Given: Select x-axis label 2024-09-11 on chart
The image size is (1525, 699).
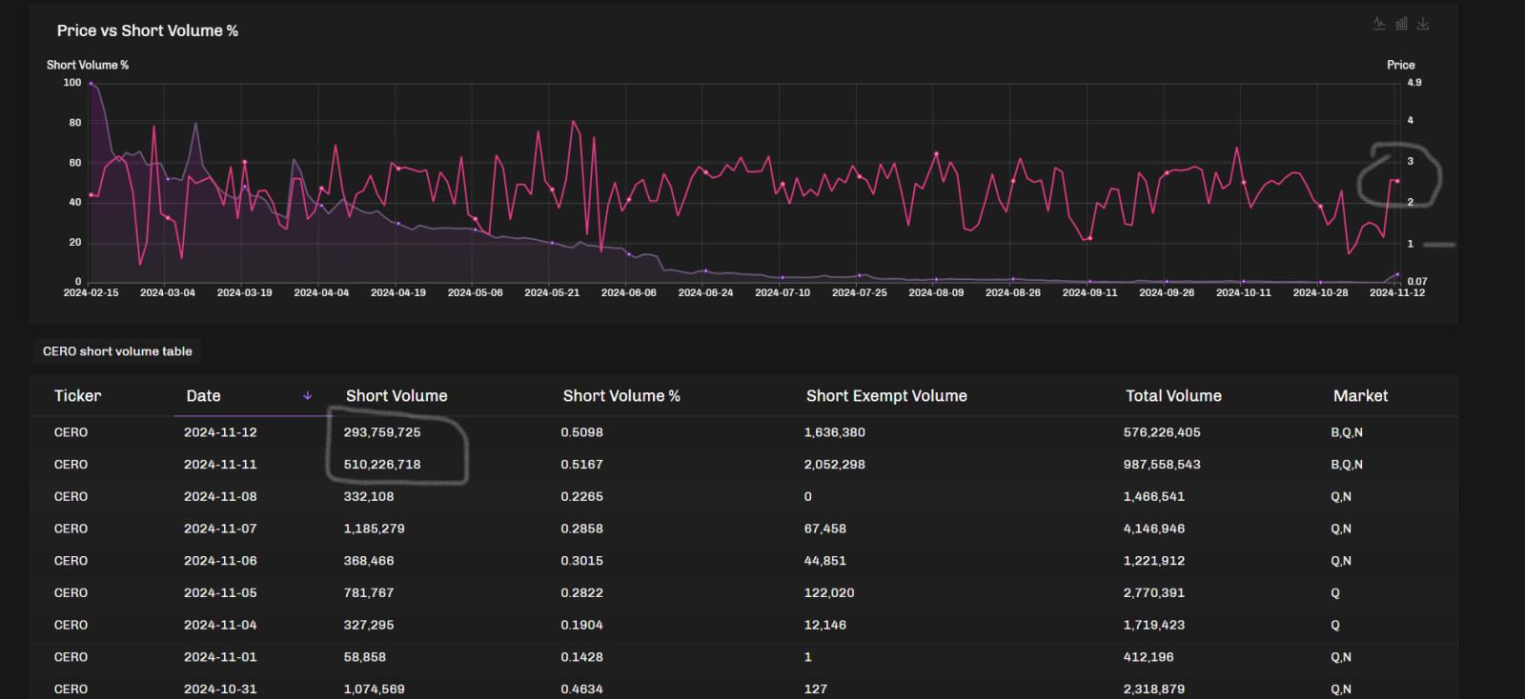Looking at the screenshot, I should tap(1089, 293).
